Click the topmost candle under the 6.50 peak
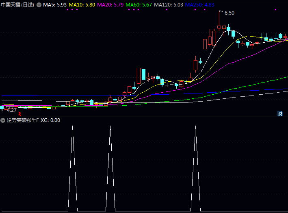The image size is (288, 213). point(219,28)
